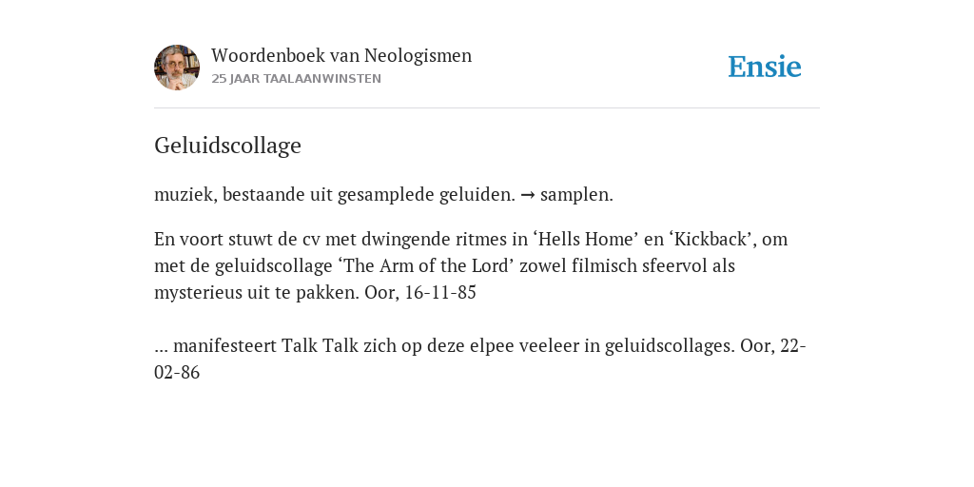Click the horizontal divider under header
Viewport: 974px width, 487px height.
coord(487,108)
